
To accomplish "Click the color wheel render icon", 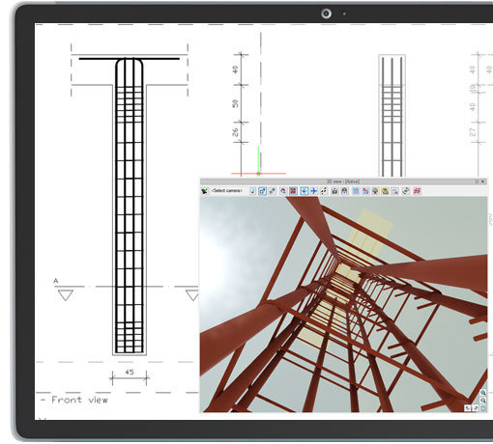I will 283,191.
